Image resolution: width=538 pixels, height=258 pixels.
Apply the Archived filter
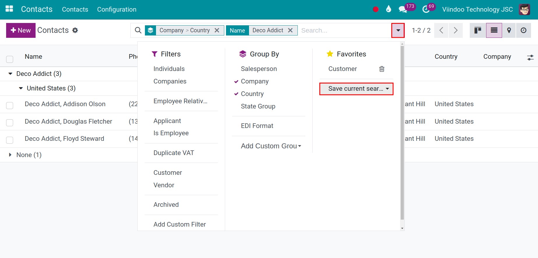pos(166,205)
